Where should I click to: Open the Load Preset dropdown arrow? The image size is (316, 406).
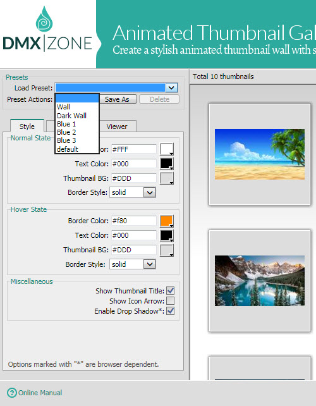[x=171, y=88]
